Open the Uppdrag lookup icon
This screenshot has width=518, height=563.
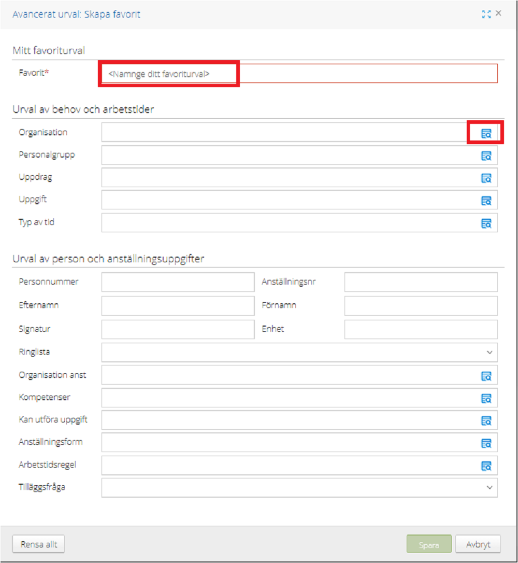pos(486,178)
